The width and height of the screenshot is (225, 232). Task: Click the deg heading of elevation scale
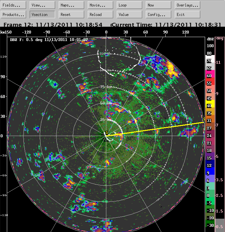[220, 38]
